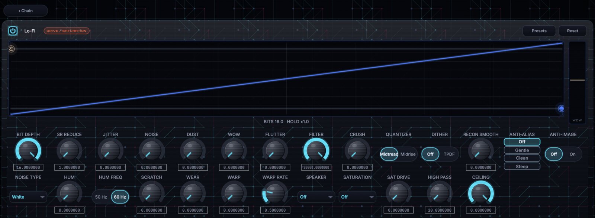Click the Filter knob
This screenshot has height=218, width=595.
(316, 150)
